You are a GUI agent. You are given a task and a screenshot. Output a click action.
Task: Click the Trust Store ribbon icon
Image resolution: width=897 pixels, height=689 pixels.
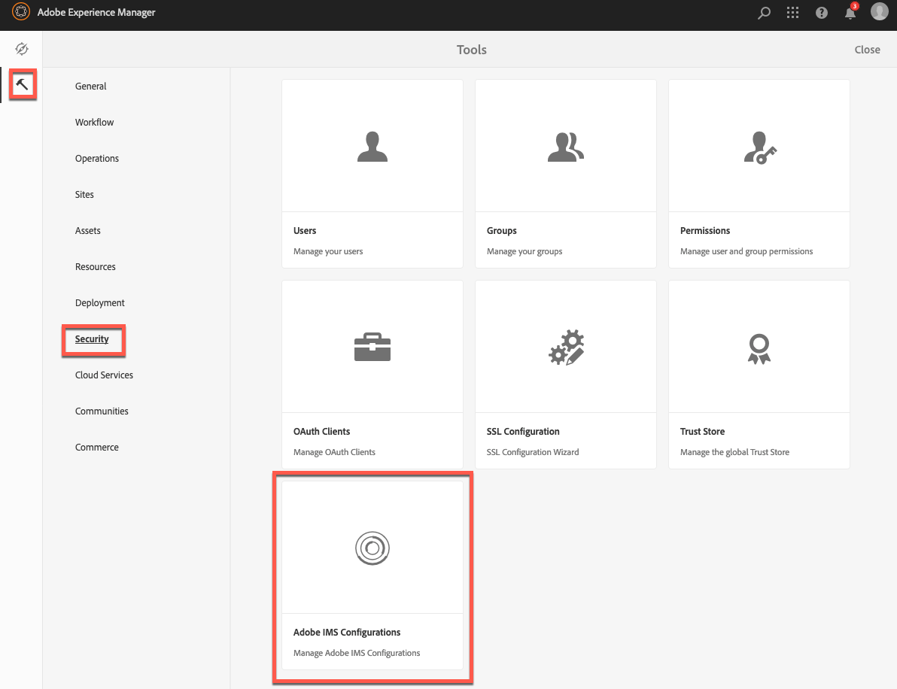pyautogui.click(x=759, y=349)
